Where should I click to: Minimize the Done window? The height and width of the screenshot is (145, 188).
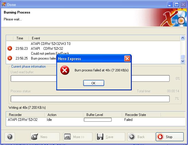[170, 5]
